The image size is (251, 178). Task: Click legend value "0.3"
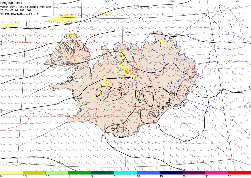tap(25, 176)
